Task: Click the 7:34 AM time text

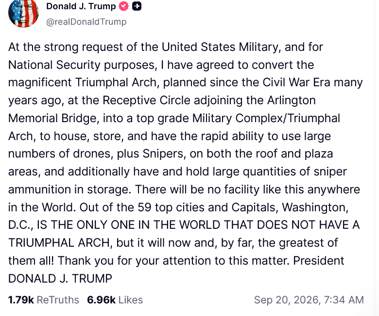Action: tap(344, 300)
